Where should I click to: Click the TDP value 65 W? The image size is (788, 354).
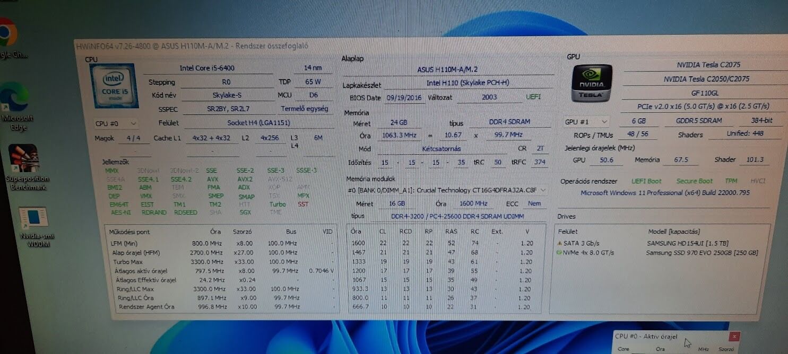(x=313, y=82)
